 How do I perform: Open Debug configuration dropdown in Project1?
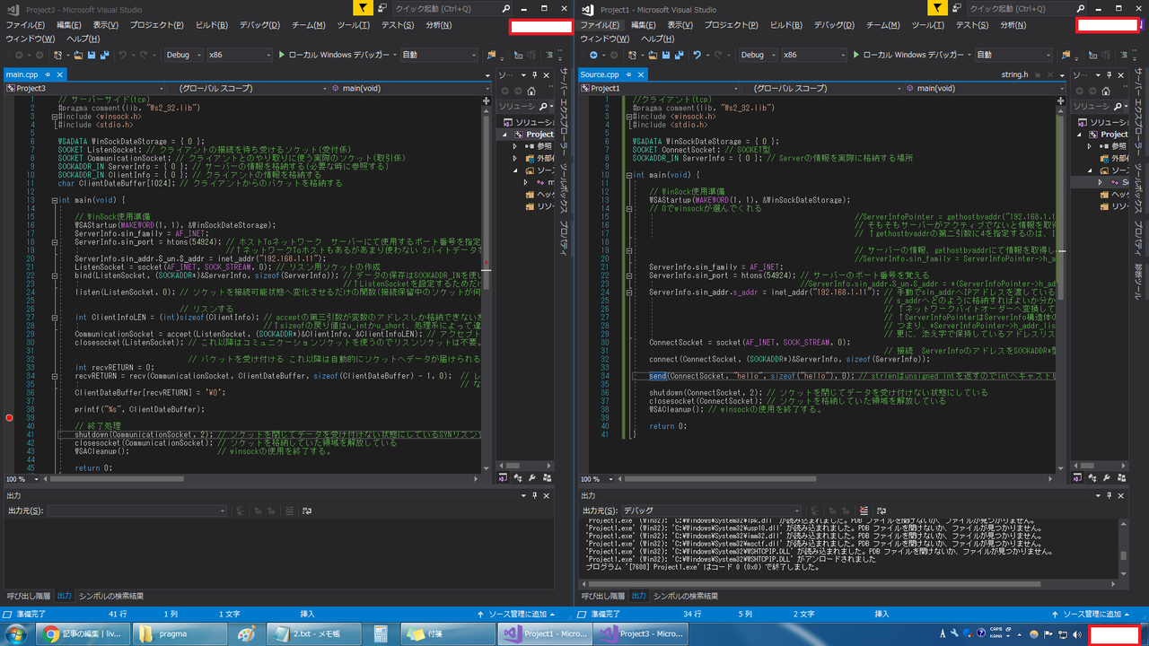(758, 55)
